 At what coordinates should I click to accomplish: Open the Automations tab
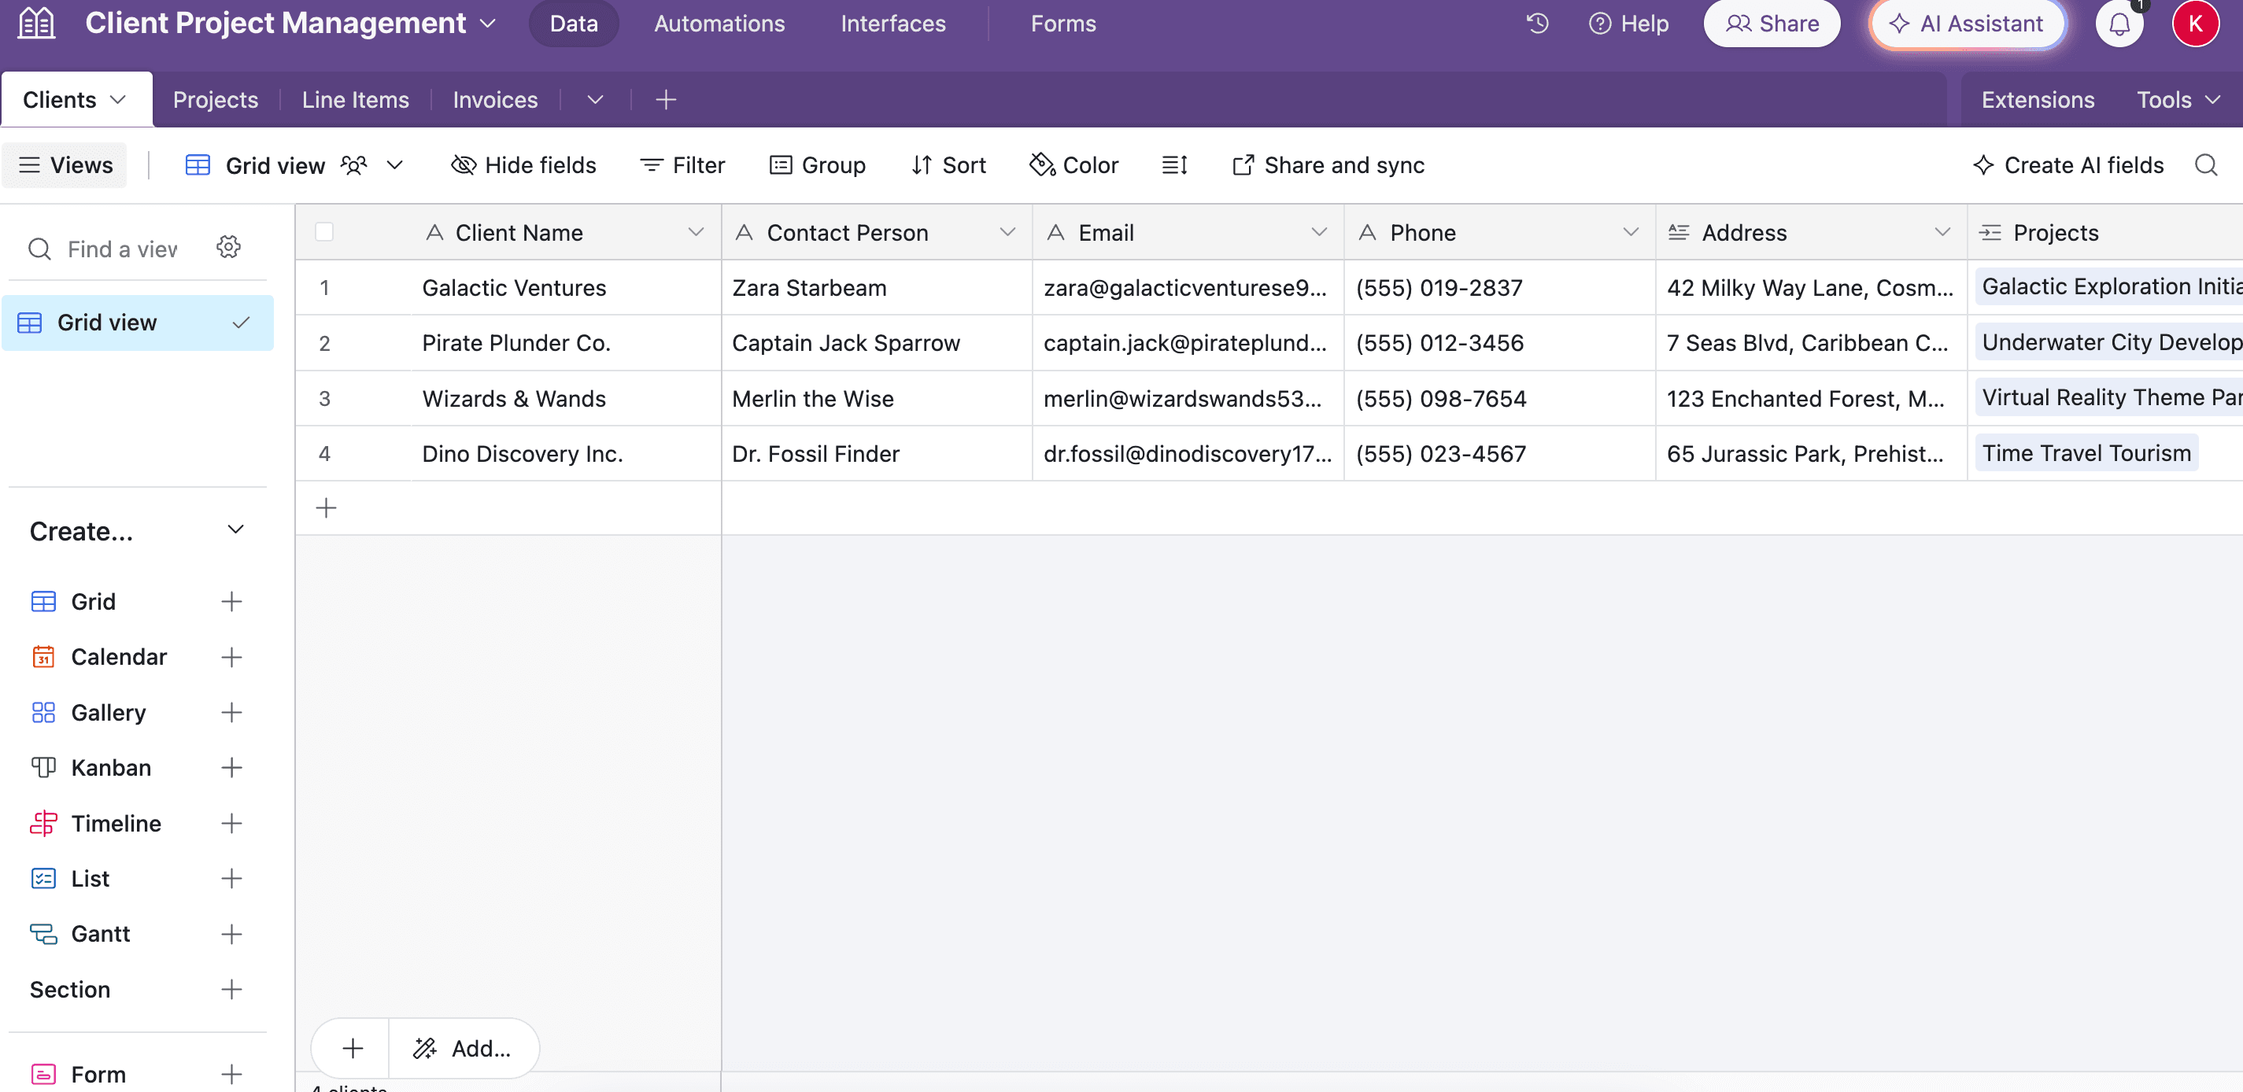coord(719,24)
